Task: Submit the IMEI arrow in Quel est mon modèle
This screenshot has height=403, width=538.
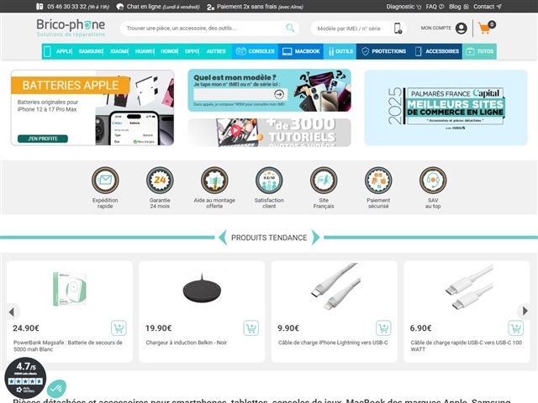Action: 279,94
